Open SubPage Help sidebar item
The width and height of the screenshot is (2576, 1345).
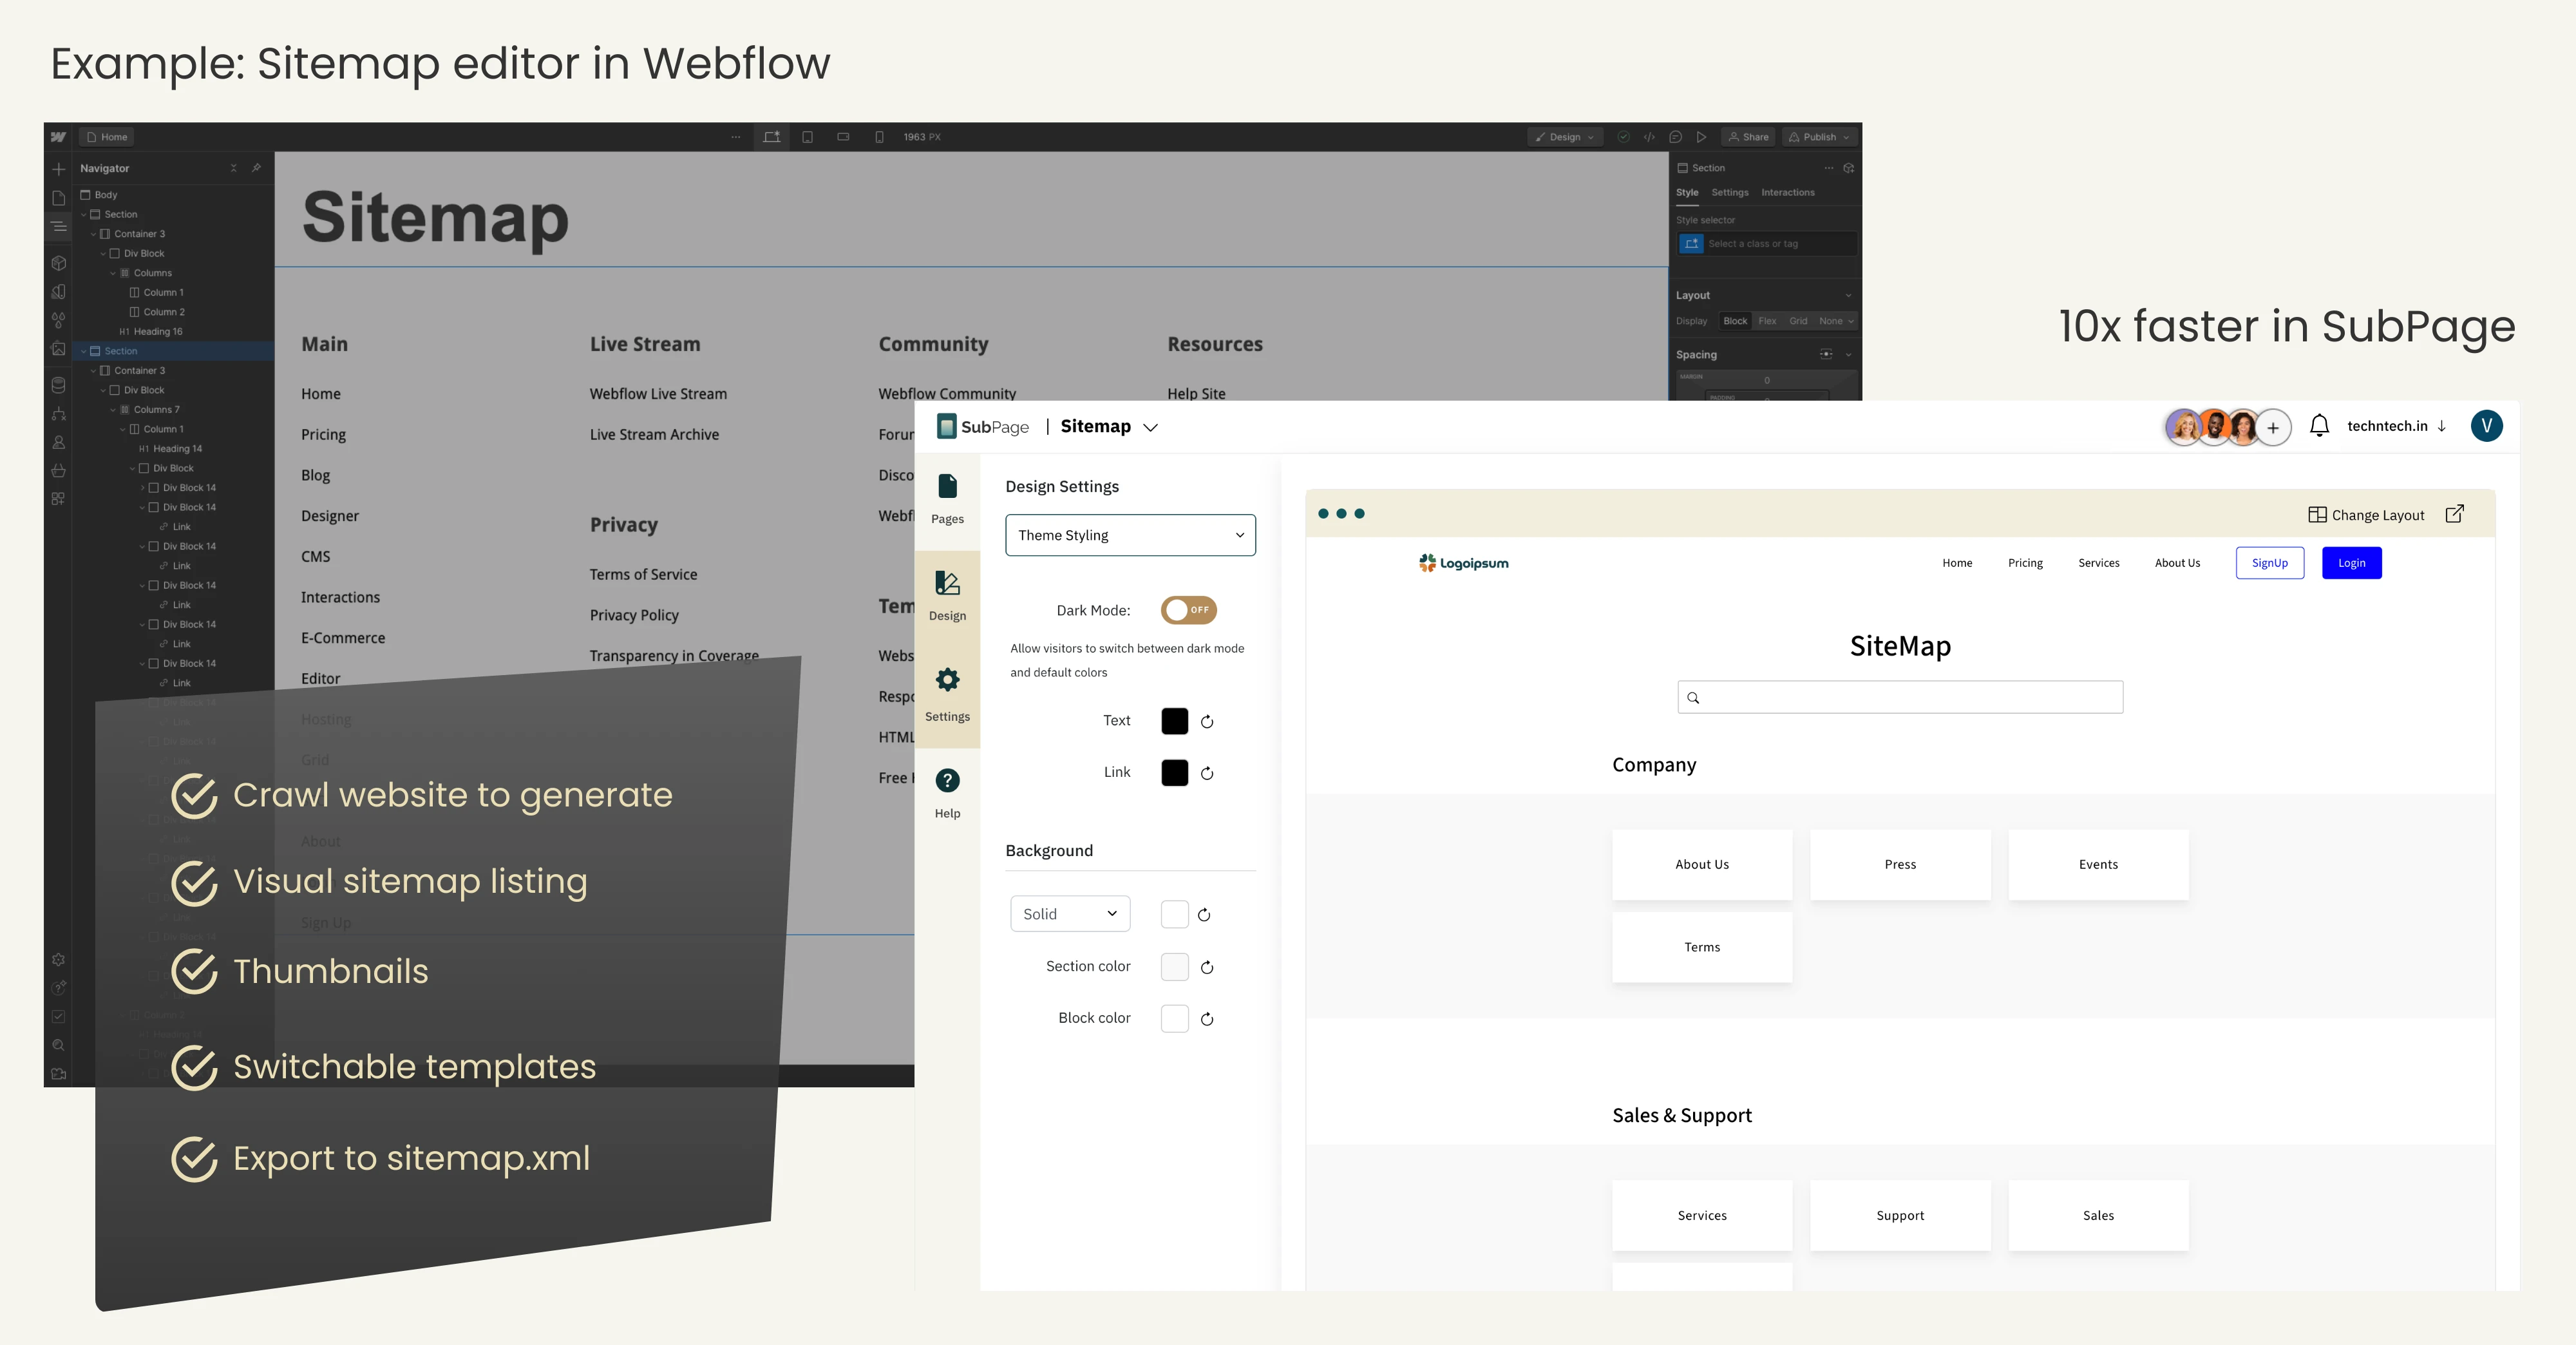click(947, 794)
